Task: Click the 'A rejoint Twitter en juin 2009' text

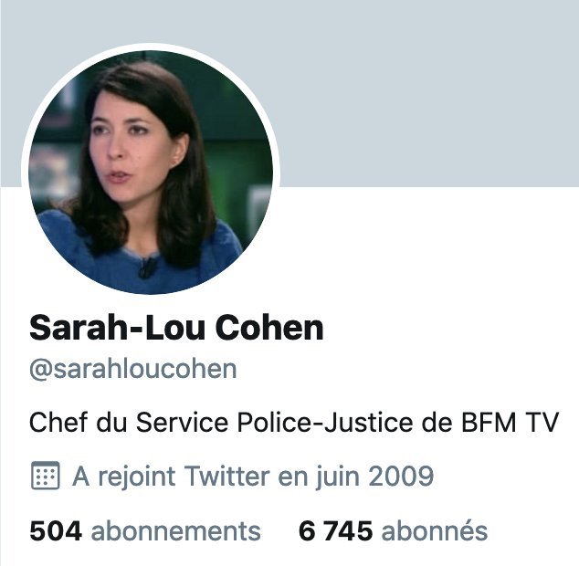Action: point(253,476)
